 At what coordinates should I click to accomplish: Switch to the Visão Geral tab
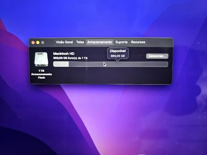(x=64, y=42)
